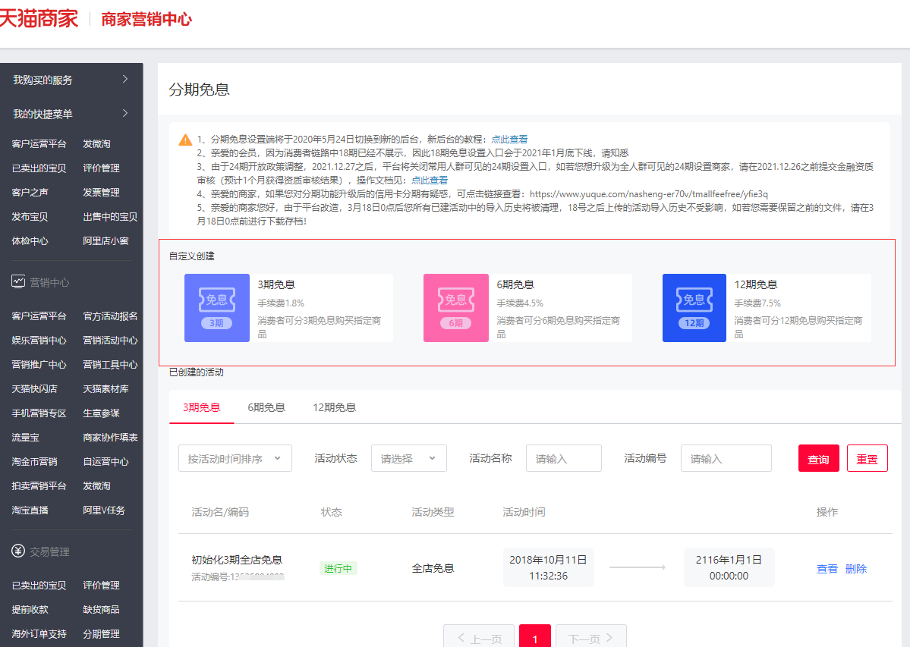The image size is (910, 647).
Task: Open 分期管理 in sidebar
Action: pyautogui.click(x=101, y=634)
